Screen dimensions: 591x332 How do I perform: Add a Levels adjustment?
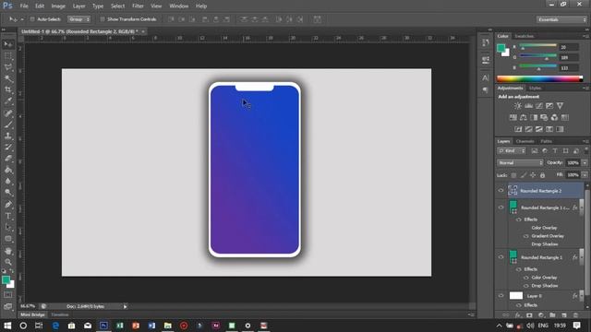pos(528,106)
